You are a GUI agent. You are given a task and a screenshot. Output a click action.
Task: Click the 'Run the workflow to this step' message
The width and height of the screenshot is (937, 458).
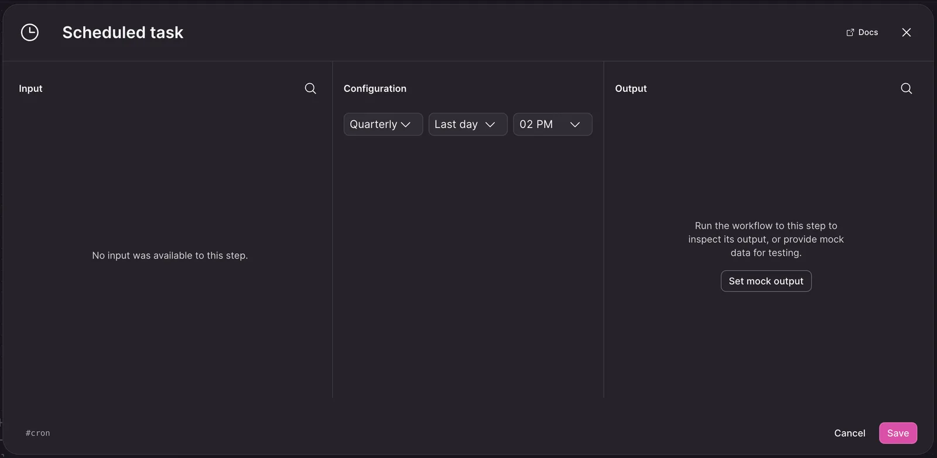(x=766, y=239)
